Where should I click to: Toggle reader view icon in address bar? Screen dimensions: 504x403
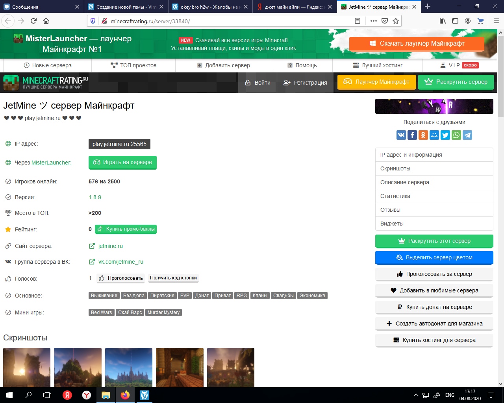358,21
